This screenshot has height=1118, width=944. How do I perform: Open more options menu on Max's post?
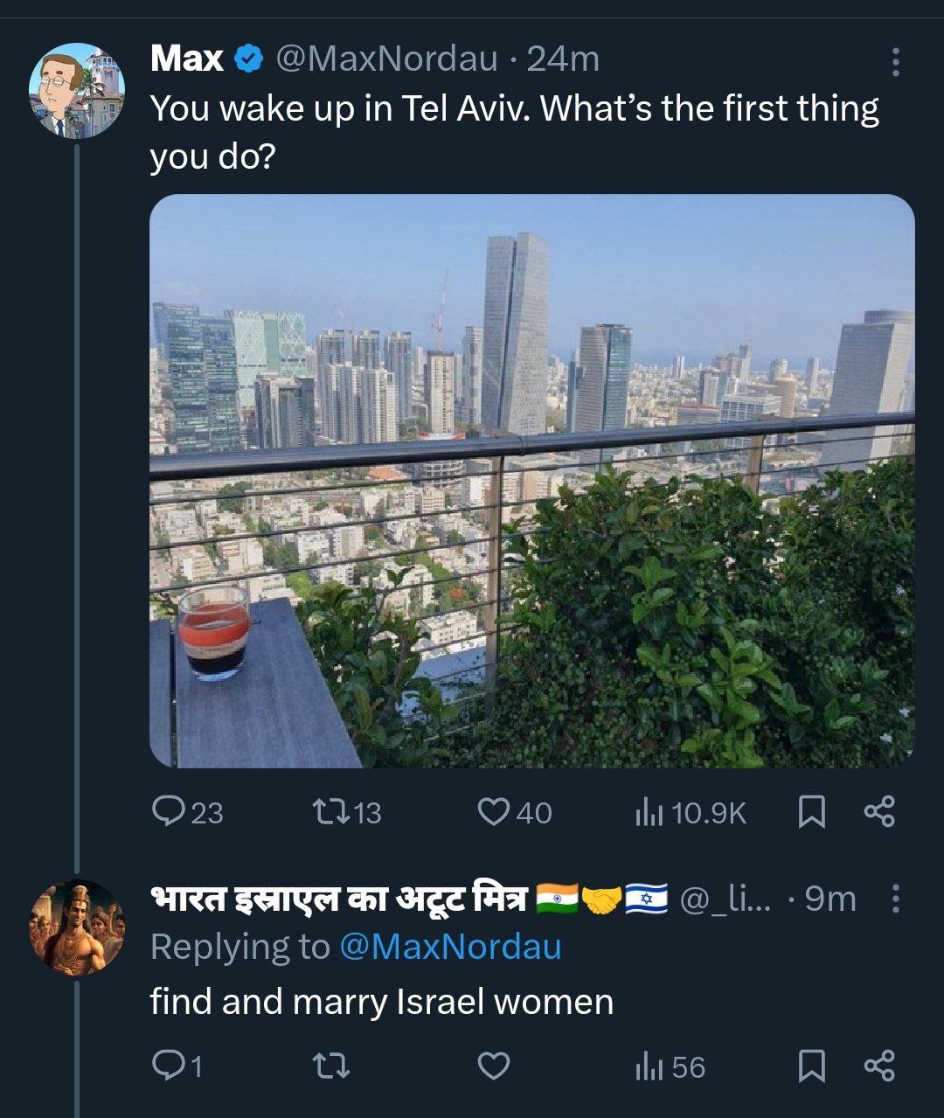pyautogui.click(x=895, y=62)
